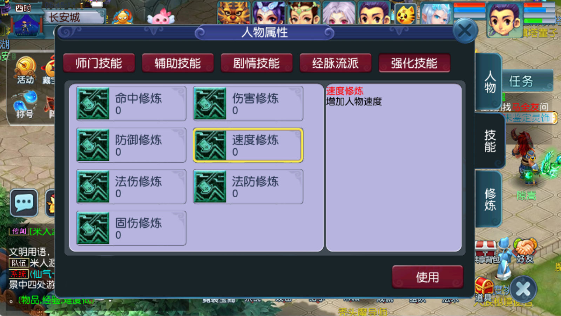Switch to the 辅助技能 tab
Screen dimensions: 561x316
178,63
